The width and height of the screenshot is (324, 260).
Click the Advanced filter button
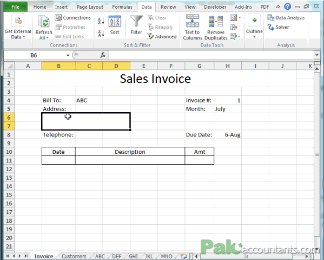[x=162, y=36]
